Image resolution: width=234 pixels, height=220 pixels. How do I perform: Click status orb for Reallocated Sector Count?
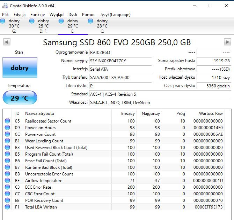click(x=7, y=121)
